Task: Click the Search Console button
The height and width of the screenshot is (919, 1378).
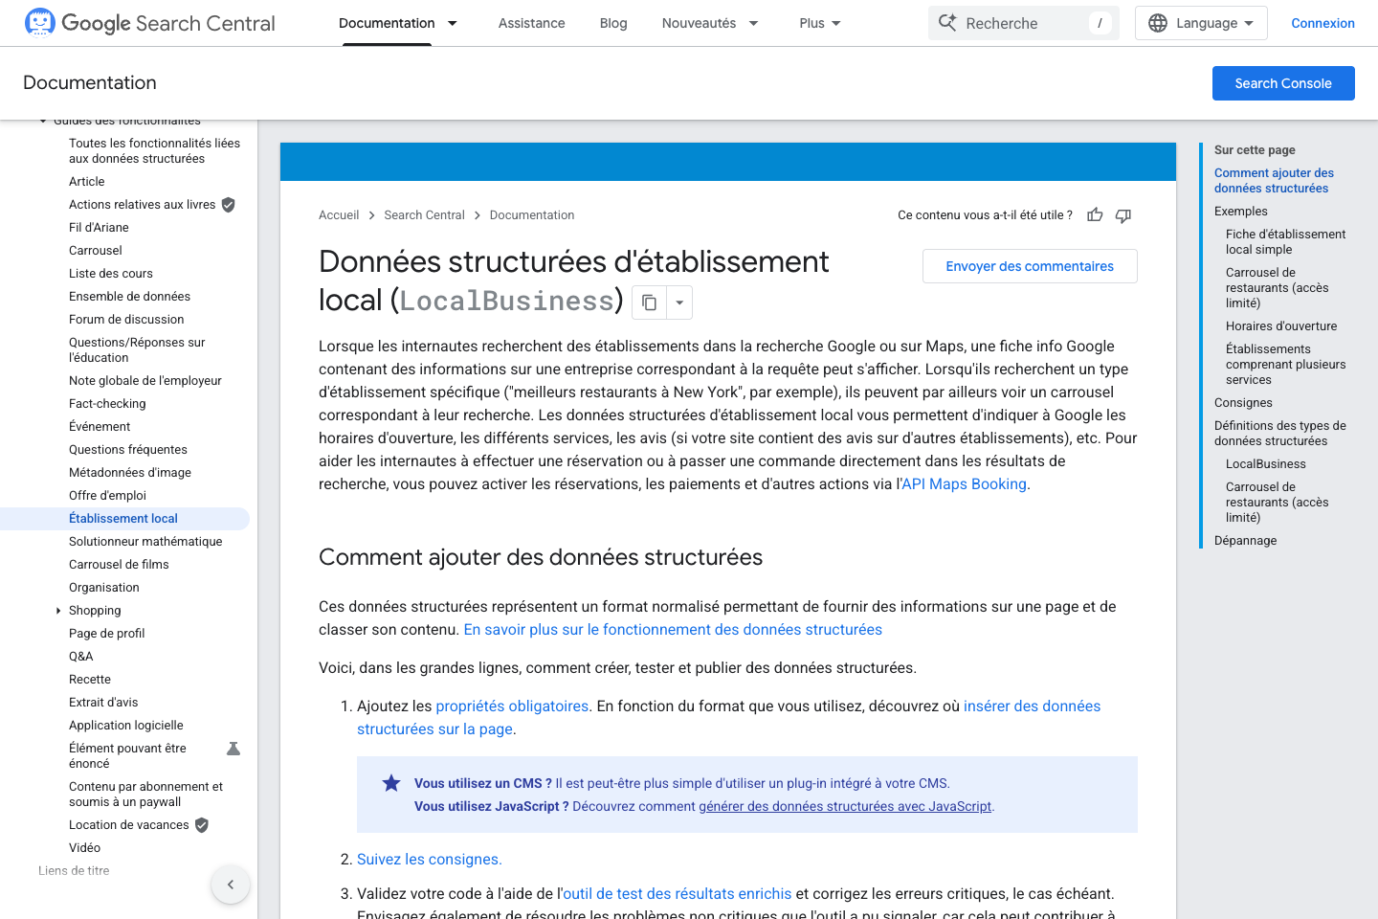Action: tap(1283, 83)
